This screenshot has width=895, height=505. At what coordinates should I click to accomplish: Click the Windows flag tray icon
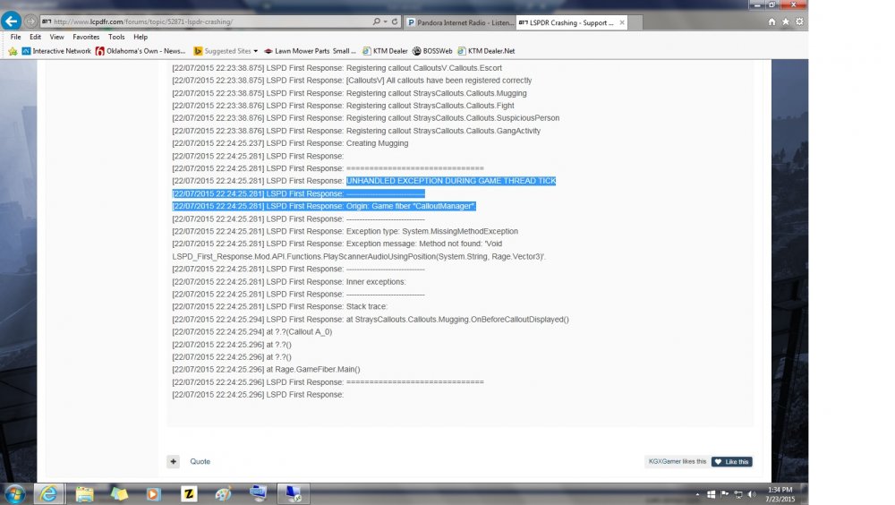coord(712,494)
